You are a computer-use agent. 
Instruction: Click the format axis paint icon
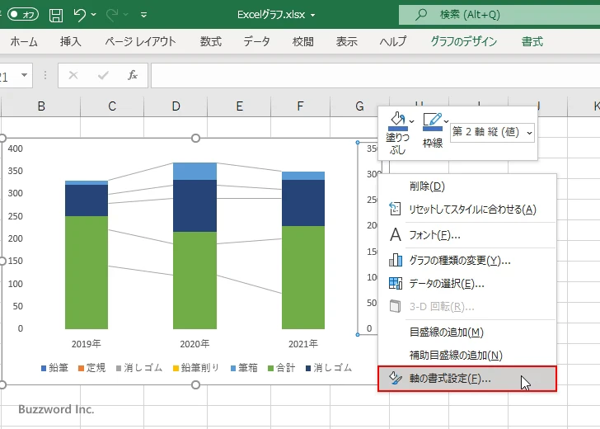(x=396, y=378)
